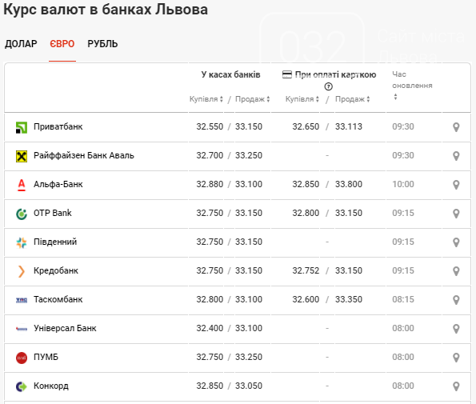Show Конкорд location map pin
Screen dimensions: 476x404
tap(456, 386)
